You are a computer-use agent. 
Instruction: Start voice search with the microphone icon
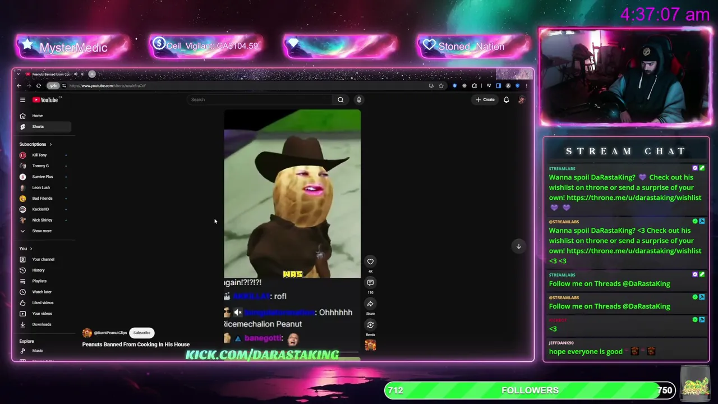[x=359, y=100]
